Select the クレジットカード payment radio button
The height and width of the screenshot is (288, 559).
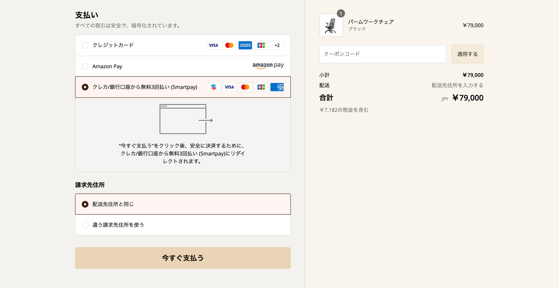pos(85,45)
